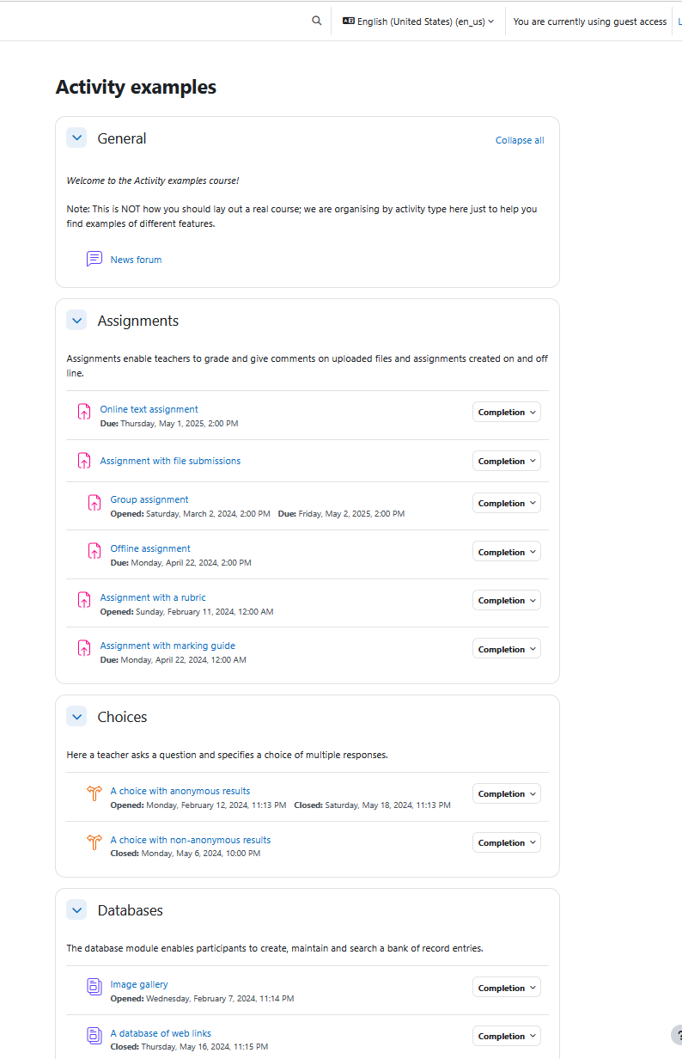This screenshot has width=682, height=1059.
Task: Collapse the Assignments section
Action: [x=77, y=320]
